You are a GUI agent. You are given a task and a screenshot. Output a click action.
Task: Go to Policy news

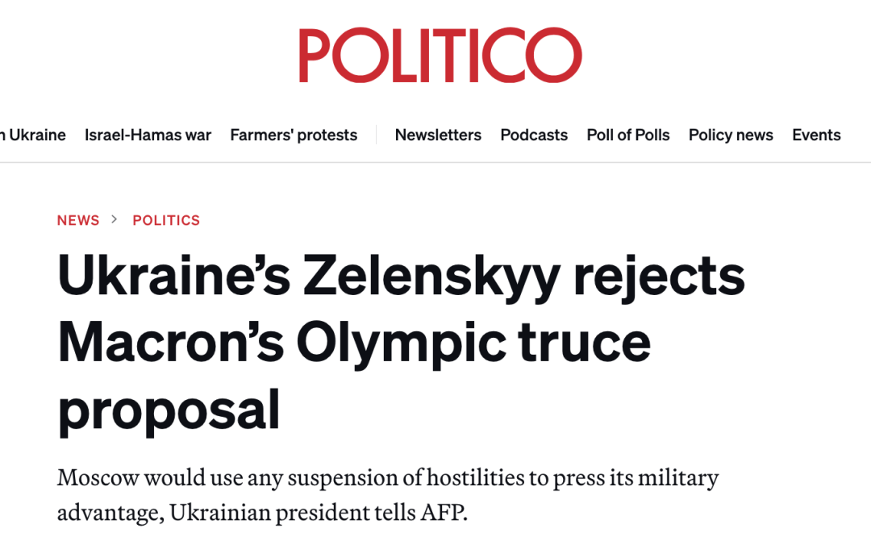[x=731, y=135]
